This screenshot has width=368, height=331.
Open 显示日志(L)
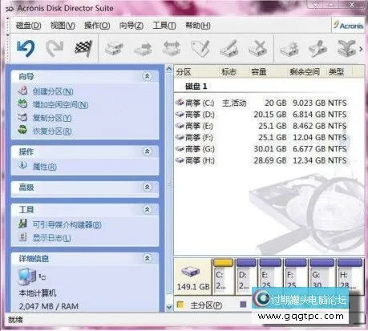51,238
